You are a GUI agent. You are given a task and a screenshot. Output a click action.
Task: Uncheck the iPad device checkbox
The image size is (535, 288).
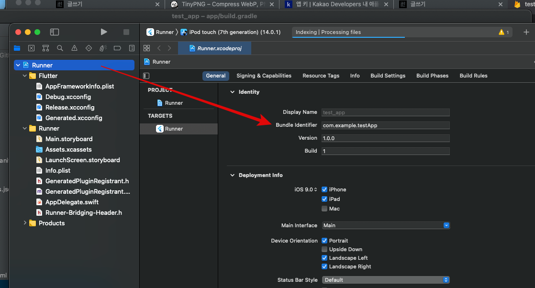(324, 199)
